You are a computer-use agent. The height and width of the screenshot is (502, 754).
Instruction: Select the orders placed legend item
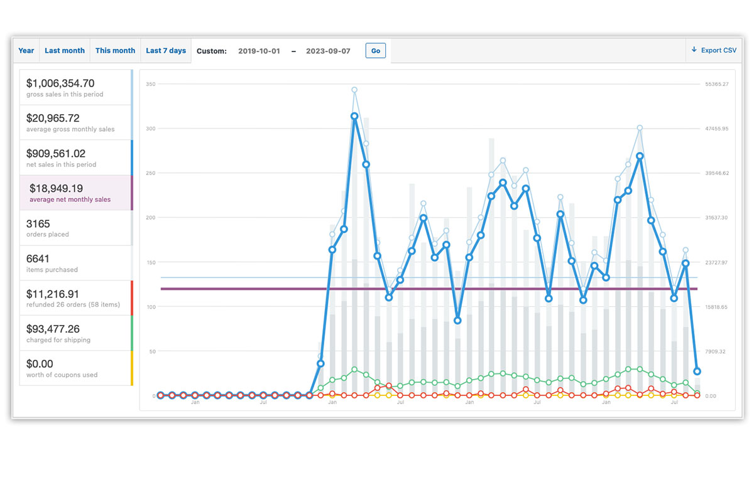tap(75, 228)
